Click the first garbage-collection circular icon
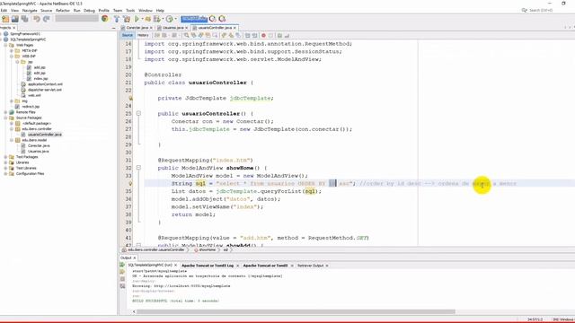 (x=213, y=19)
